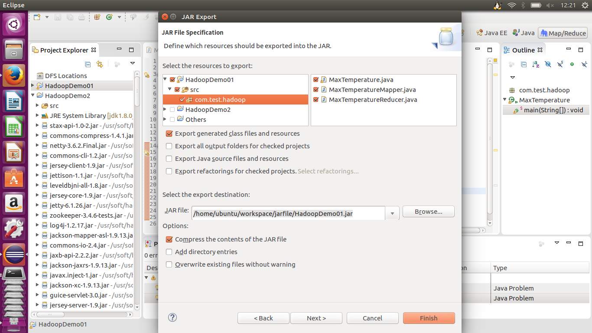Open the Project Explorer view menu triangle
Viewport: 592px width, 333px height.
coord(133,64)
